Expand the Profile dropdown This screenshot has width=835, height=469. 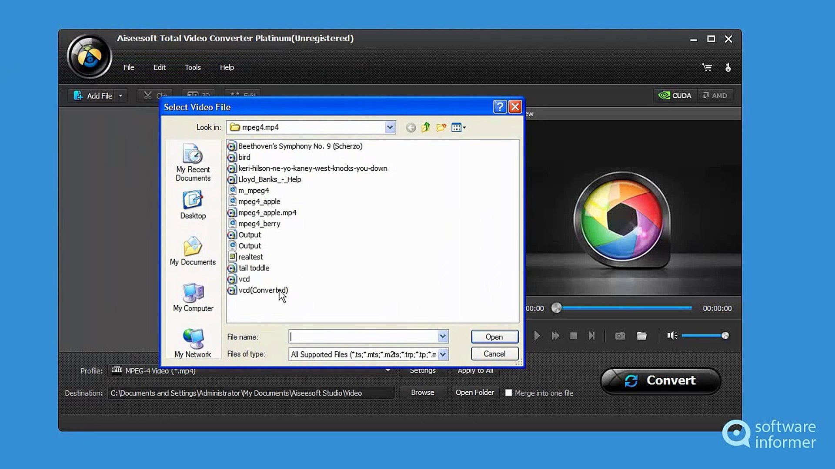tap(388, 370)
